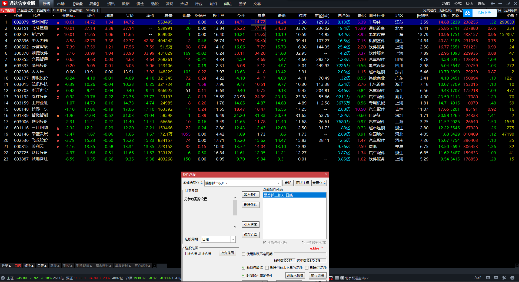Image resolution: width=519 pixels, height=282 pixels.
Task: Click the 计算参数 vertical scrollbar thumb
Action: pos(235,208)
